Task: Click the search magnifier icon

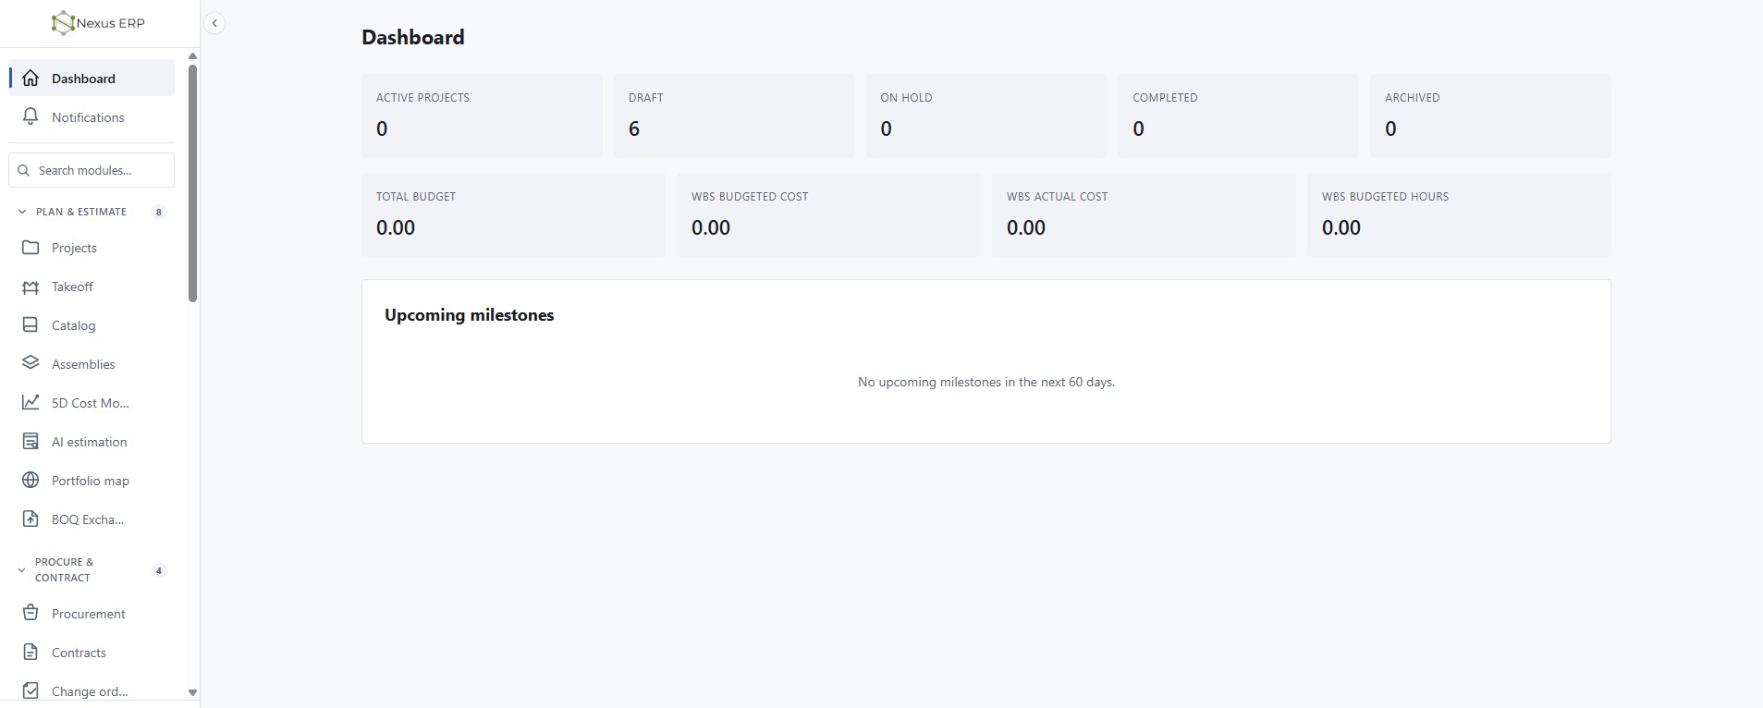Action: [24, 170]
